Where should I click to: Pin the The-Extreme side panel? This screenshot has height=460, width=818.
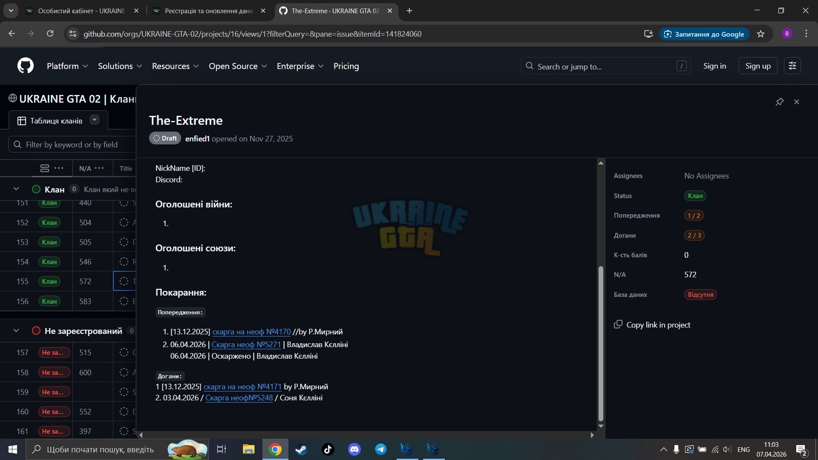pos(779,102)
